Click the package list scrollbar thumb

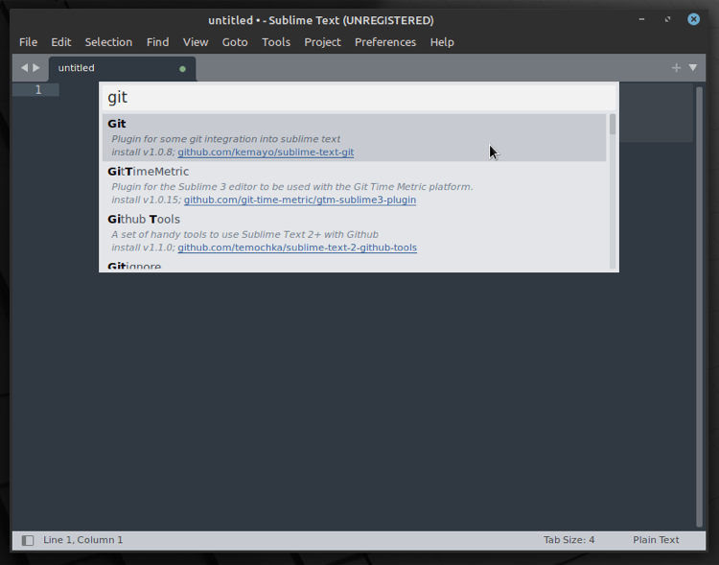pos(613,125)
